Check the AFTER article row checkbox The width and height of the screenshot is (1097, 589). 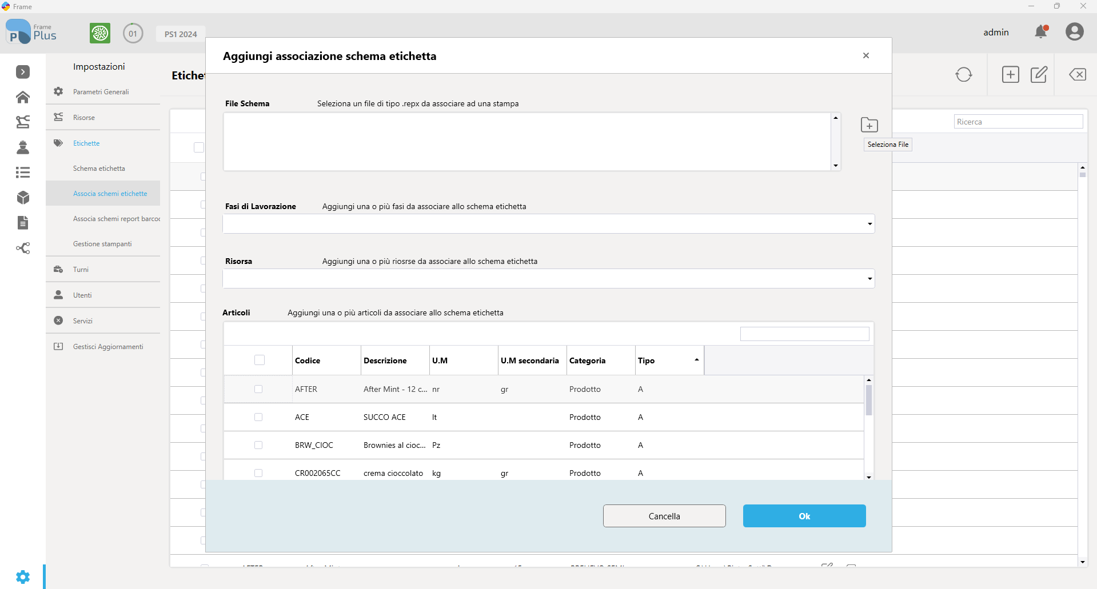pyautogui.click(x=258, y=389)
